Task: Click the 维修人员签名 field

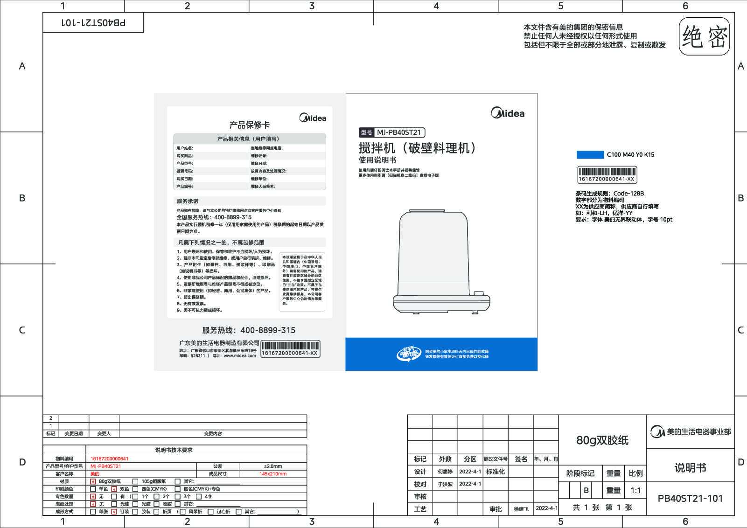Action: (287, 186)
